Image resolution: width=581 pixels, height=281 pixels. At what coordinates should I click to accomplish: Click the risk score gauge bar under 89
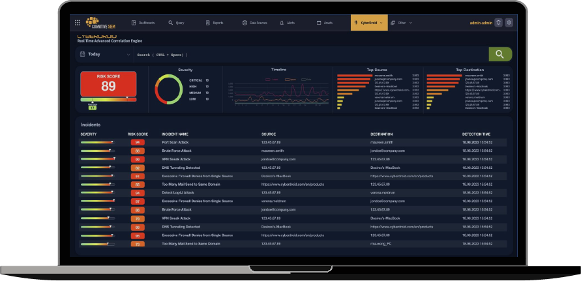108,100
